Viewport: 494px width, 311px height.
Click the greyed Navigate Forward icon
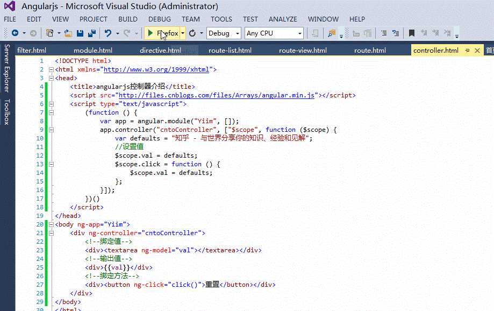33,33
